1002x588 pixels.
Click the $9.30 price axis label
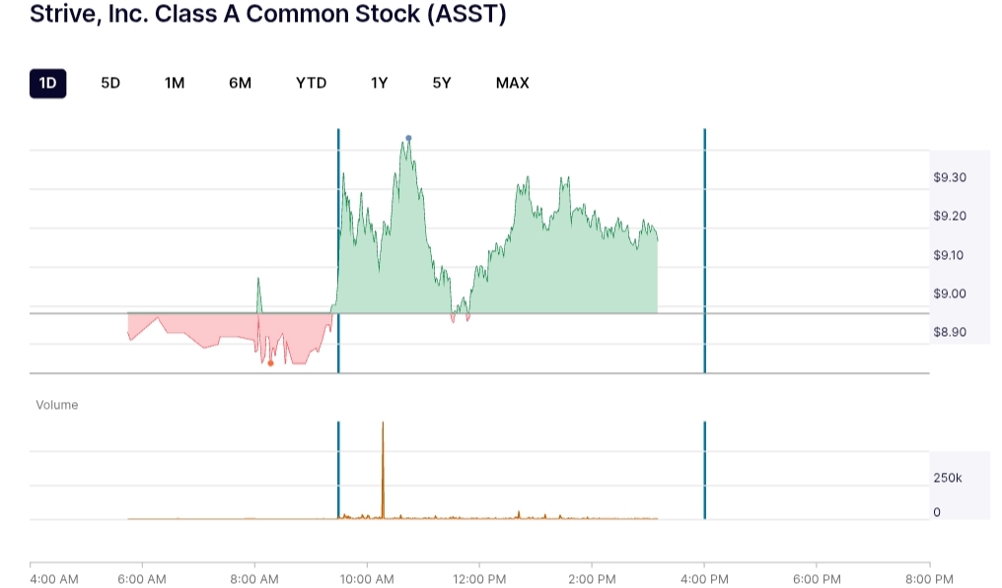tap(949, 178)
